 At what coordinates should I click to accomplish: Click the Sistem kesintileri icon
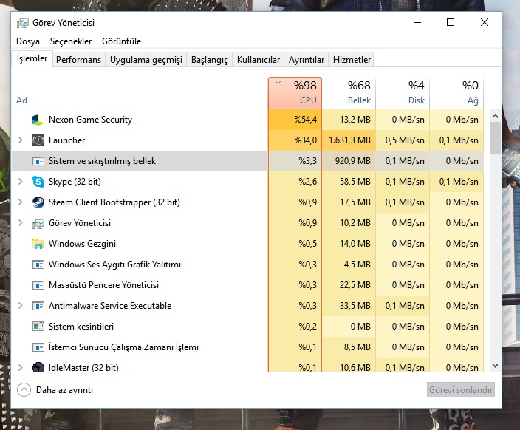[38, 327]
